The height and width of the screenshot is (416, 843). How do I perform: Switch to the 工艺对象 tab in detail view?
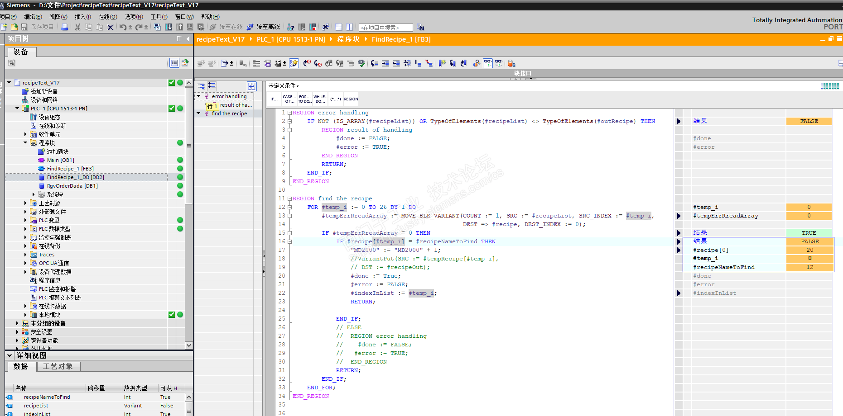58,366
